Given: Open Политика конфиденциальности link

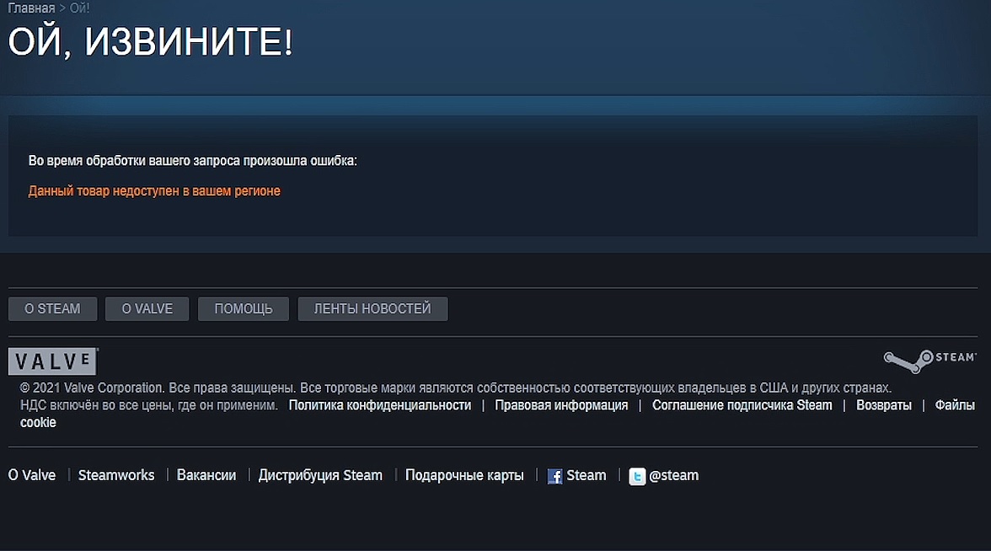Looking at the screenshot, I should tap(379, 405).
